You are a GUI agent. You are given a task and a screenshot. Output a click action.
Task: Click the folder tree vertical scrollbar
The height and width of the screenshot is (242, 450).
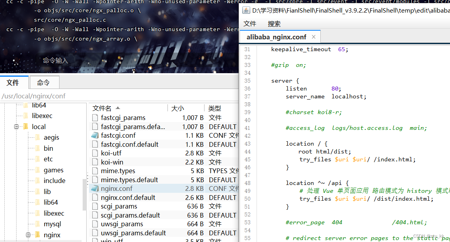point(84,195)
